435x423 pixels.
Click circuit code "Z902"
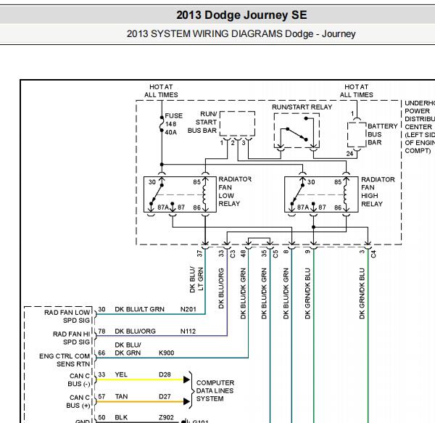pyautogui.click(x=166, y=417)
